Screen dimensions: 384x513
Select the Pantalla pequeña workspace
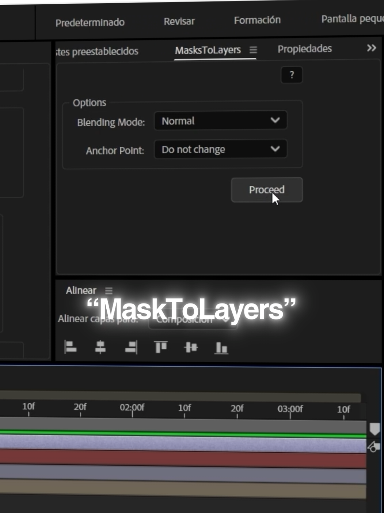pos(352,19)
